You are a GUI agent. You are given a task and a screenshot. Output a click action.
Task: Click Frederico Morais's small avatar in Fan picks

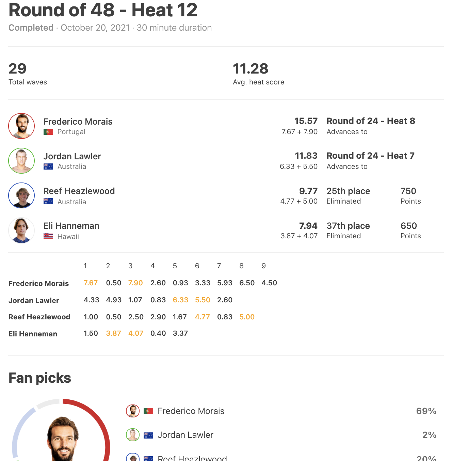[133, 411]
